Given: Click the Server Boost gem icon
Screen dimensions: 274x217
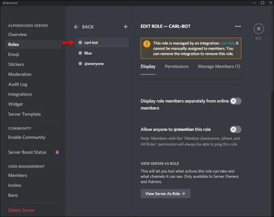Looking at the screenshot, I should coord(57,152).
